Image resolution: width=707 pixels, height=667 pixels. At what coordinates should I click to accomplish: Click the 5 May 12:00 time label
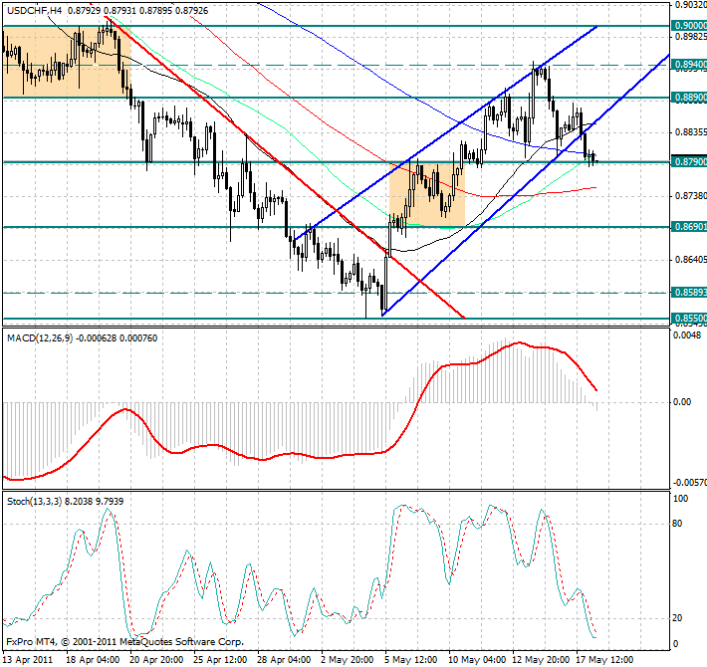(x=411, y=660)
